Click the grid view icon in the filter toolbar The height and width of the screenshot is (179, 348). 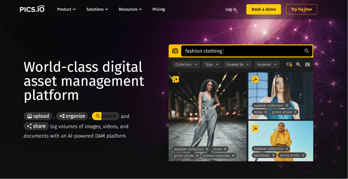[307, 65]
